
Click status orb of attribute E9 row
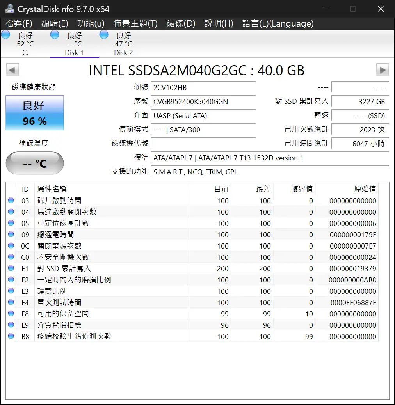[x=11, y=325]
